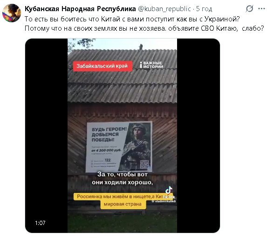
Task: Open the tweet's '5 год' timestamp
Action: [x=204, y=9]
